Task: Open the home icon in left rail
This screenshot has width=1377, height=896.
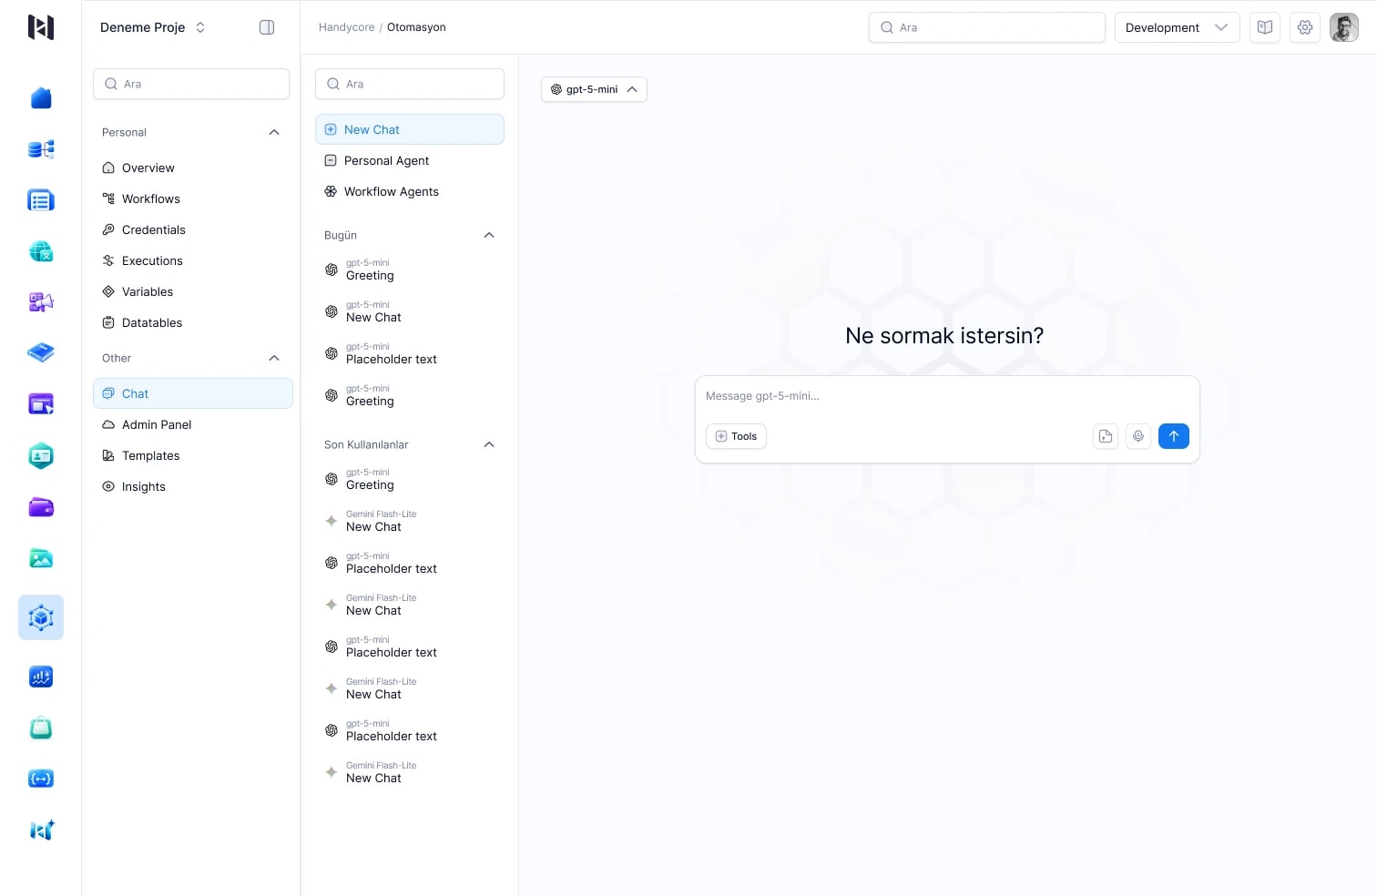Action: [x=41, y=98]
